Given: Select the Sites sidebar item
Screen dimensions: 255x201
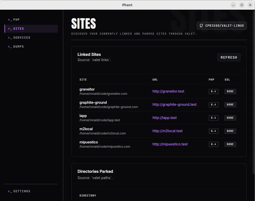Looking at the screenshot, I should click(31, 29).
